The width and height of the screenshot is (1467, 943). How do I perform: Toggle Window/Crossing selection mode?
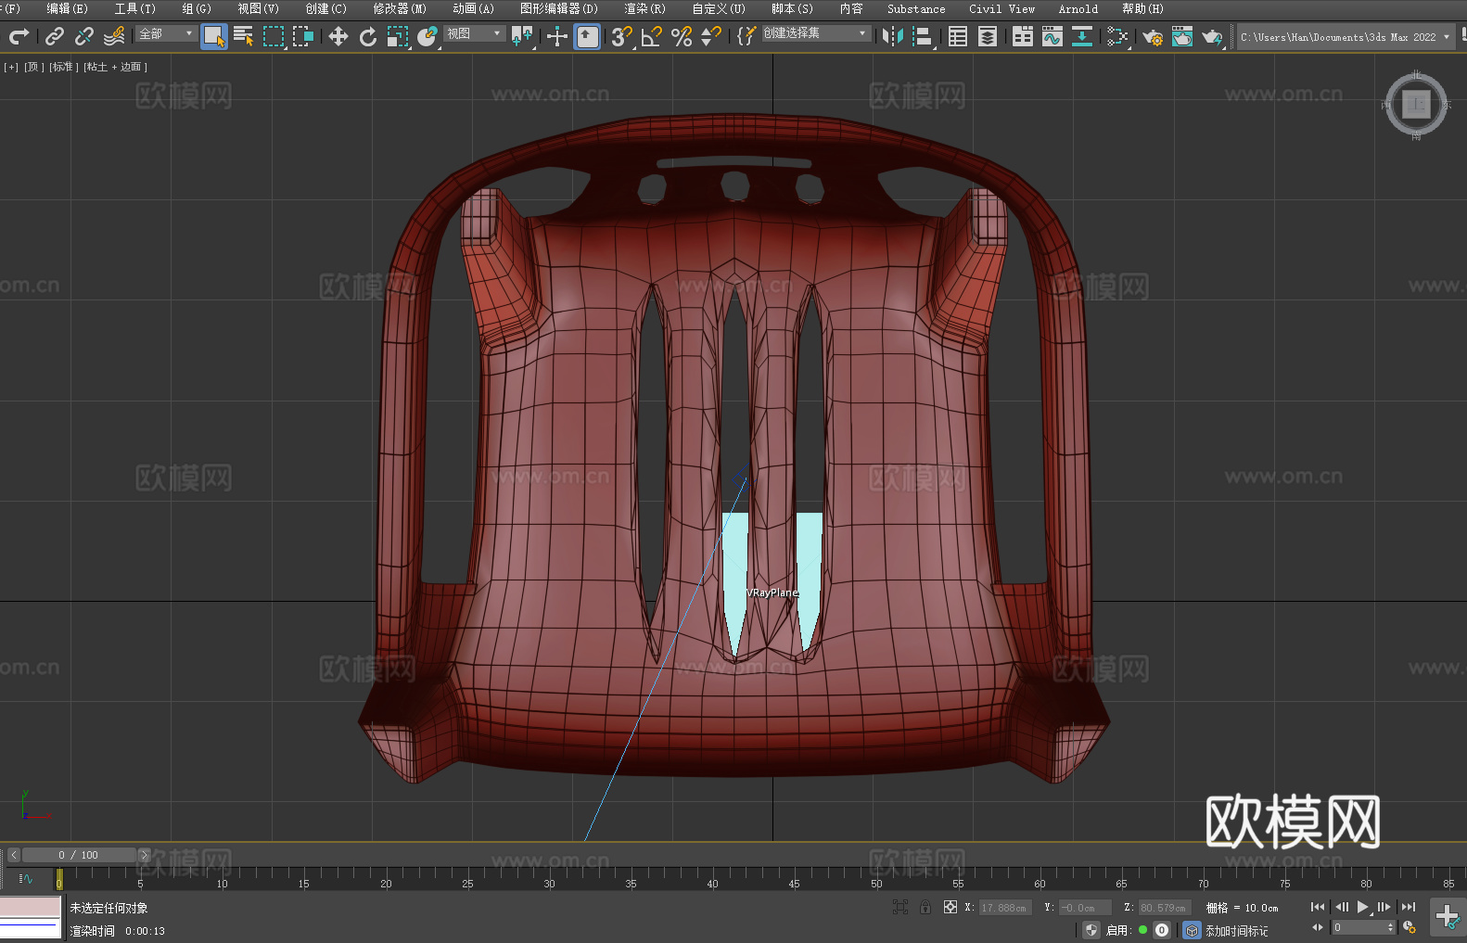[x=303, y=36]
